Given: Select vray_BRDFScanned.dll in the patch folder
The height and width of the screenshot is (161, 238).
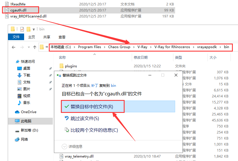Looking at the screenshot, I should coord(28,16).
